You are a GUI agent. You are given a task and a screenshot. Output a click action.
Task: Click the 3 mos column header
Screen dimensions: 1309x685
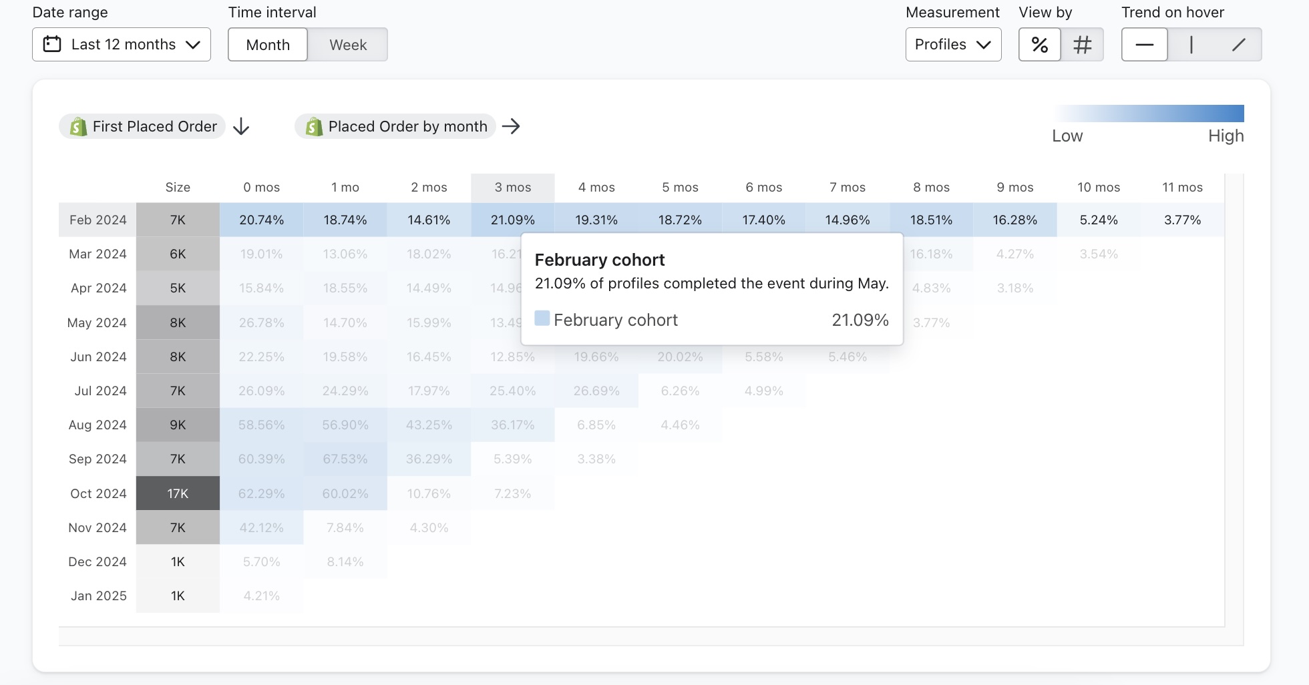click(x=512, y=188)
